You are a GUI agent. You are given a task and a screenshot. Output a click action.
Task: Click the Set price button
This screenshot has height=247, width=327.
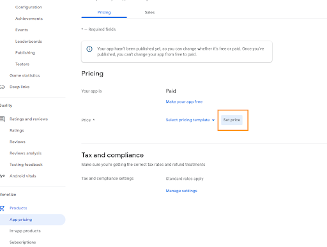[232, 120]
